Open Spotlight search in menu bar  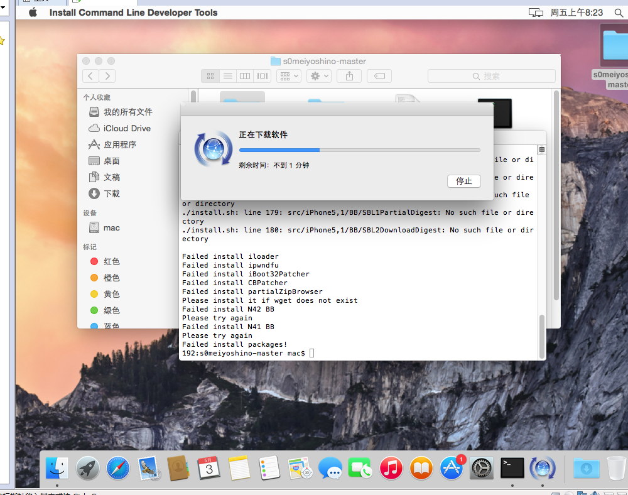tap(619, 13)
